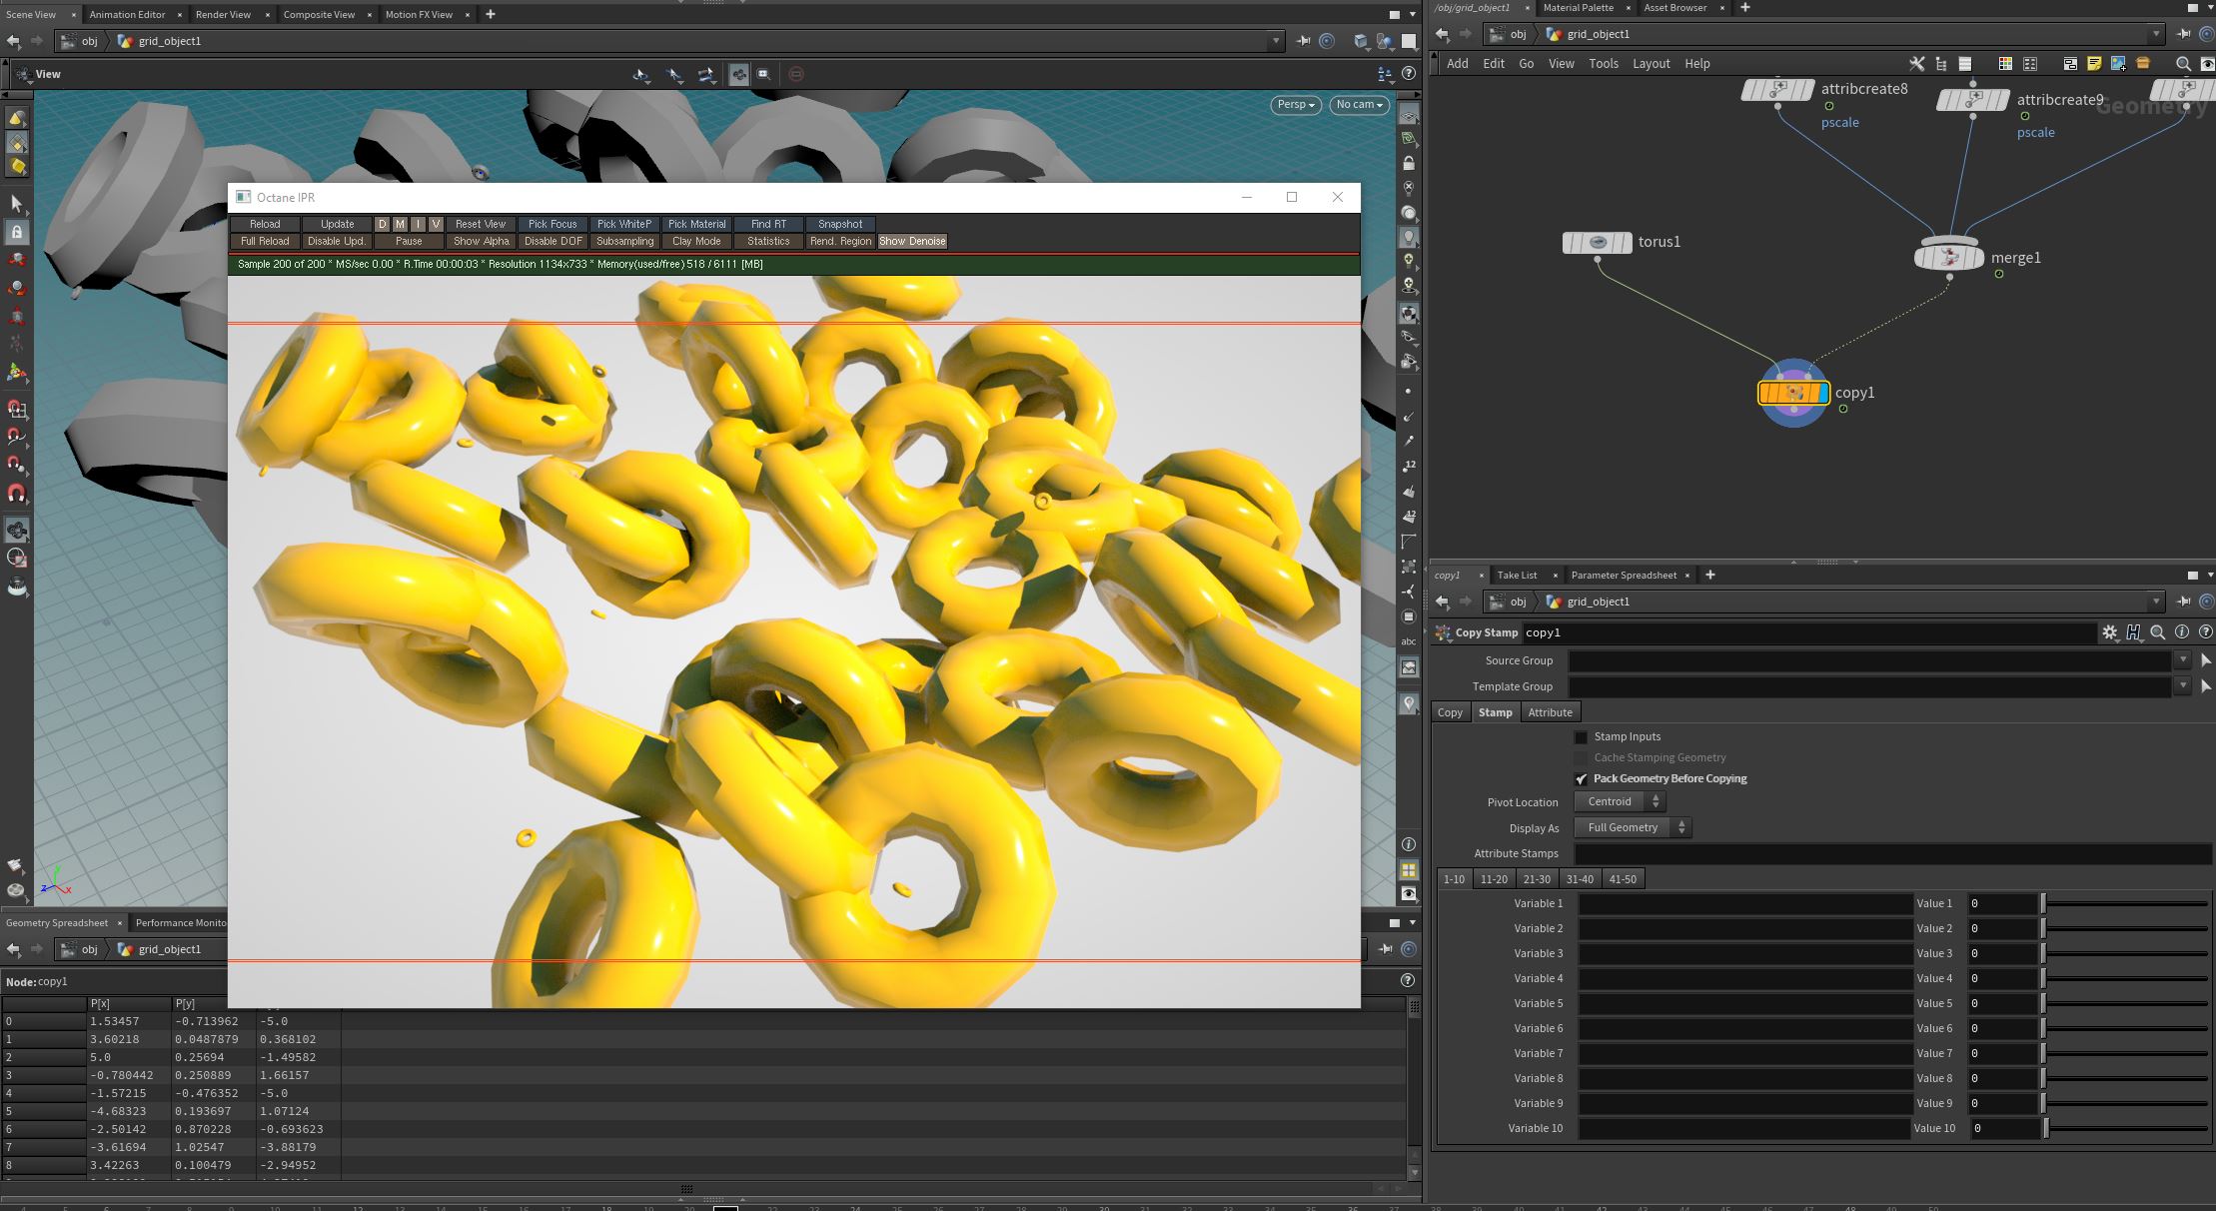2216x1211 pixels.
Task: Open the network editor path dropdown arrow
Action: coord(2155,34)
